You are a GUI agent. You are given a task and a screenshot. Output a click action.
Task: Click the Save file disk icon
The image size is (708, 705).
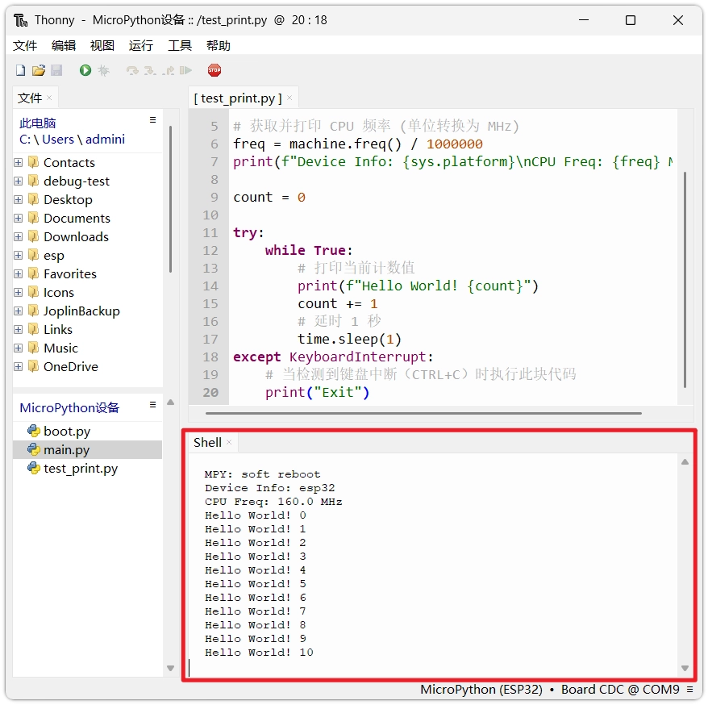coord(56,71)
